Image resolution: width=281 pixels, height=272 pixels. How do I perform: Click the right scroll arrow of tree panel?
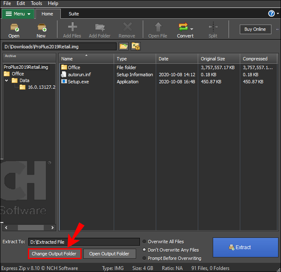click(52, 227)
